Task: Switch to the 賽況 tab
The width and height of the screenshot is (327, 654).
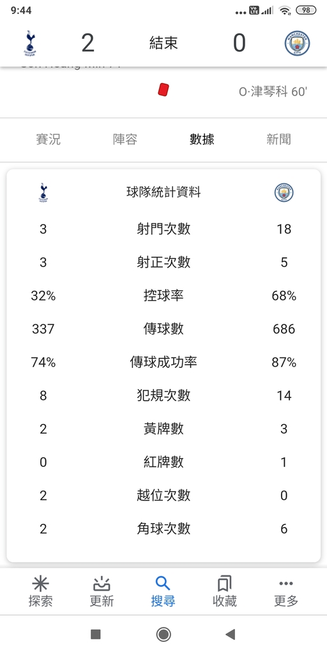Action: click(x=49, y=139)
